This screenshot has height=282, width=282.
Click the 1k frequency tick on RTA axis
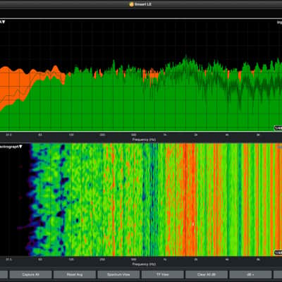[x=165, y=135]
